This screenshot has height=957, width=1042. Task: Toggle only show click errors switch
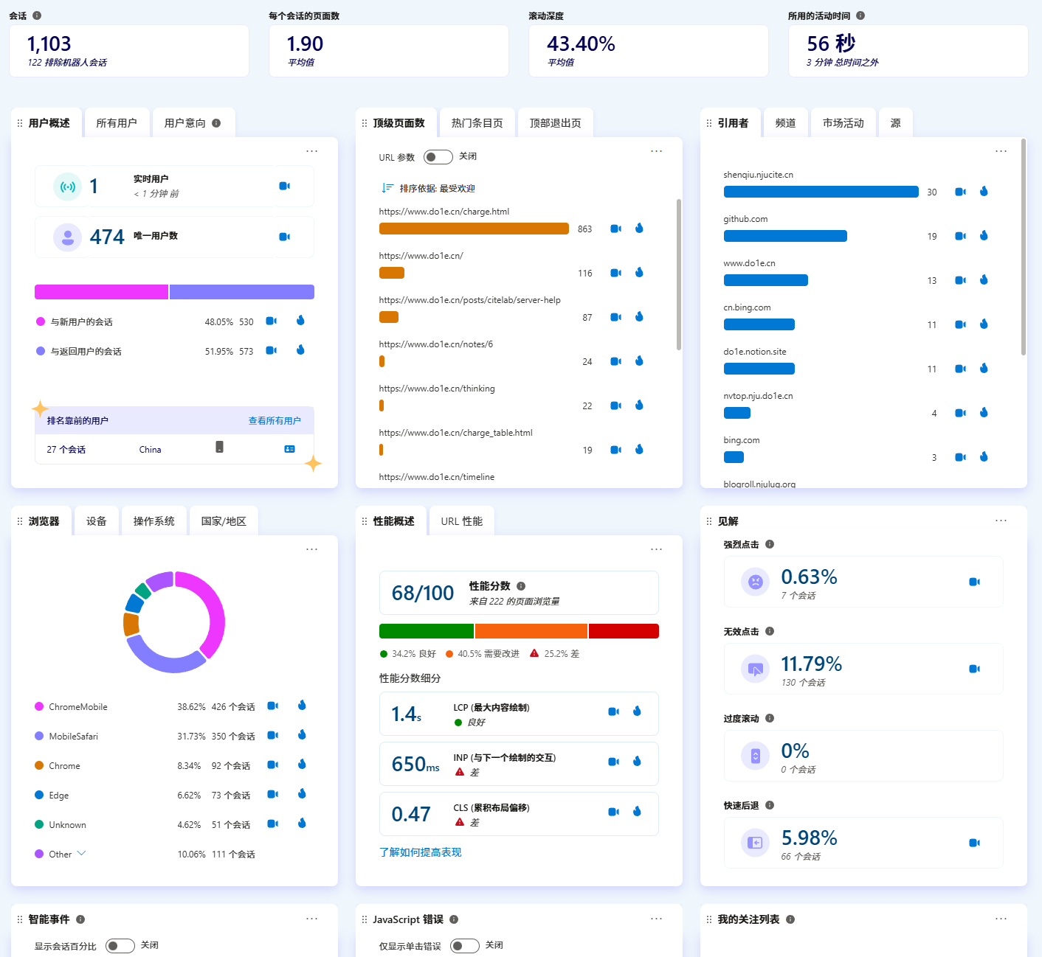(464, 946)
